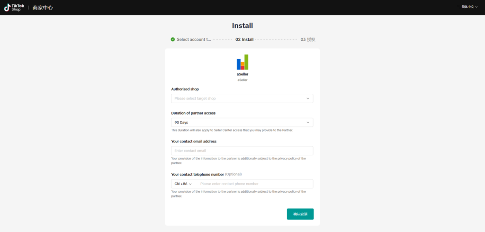Open the 简体中文 language selector
485x232 pixels.
[469, 7]
